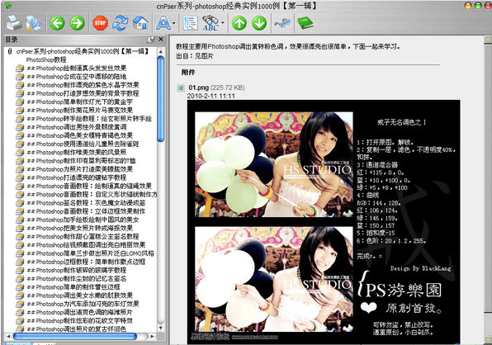Go to home page icon
The height and width of the screenshot is (345, 492).
(x=140, y=23)
